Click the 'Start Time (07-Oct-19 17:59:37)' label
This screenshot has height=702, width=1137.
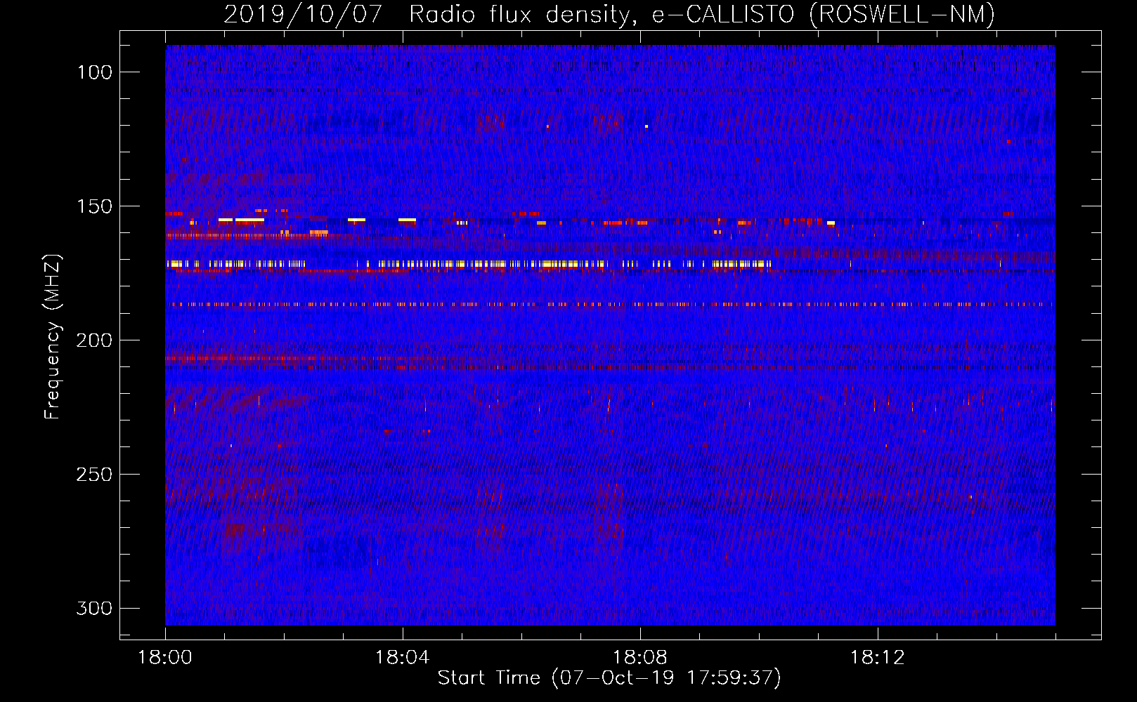(x=609, y=678)
